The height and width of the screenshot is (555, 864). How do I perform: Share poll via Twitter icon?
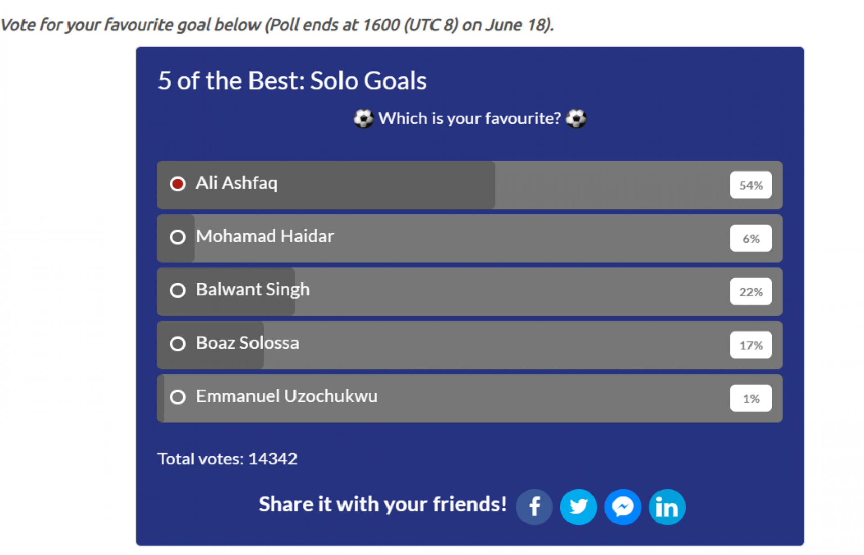click(578, 507)
